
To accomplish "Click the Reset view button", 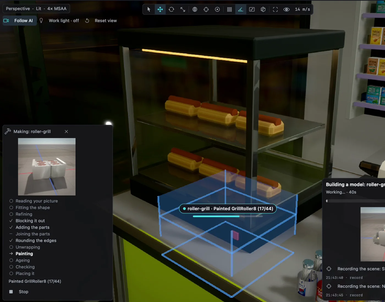I will (x=106, y=21).
